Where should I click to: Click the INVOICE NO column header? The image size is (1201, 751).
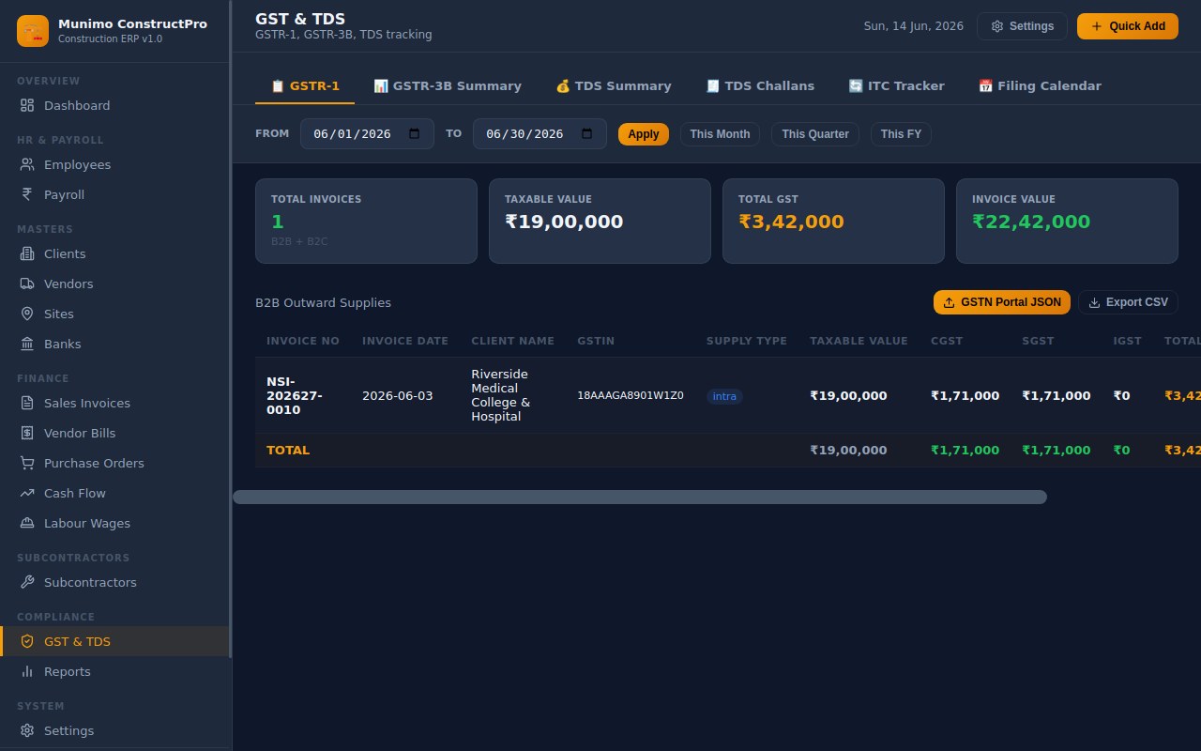pyautogui.click(x=303, y=341)
